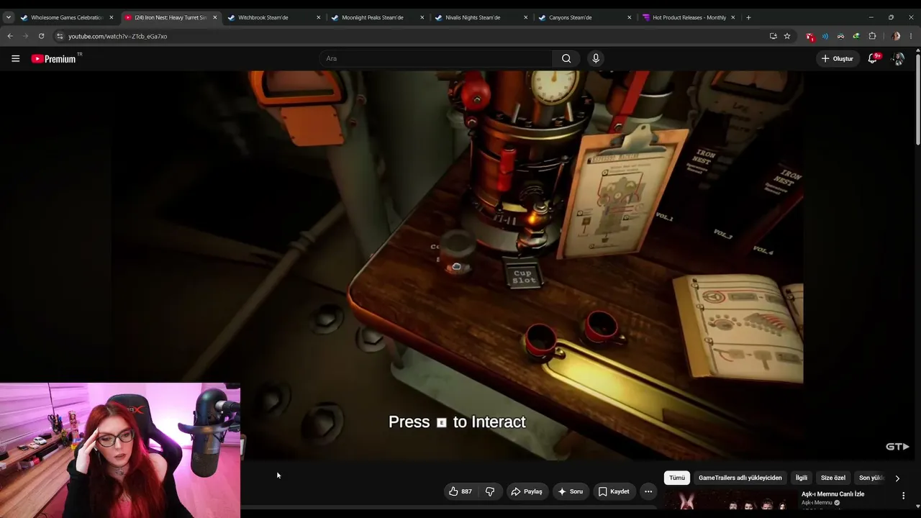
Task: Start voice search with the microphone
Action: 595,59
